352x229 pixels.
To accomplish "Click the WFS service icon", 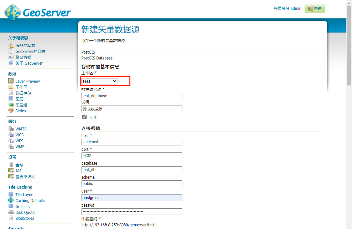I will point(11,141).
